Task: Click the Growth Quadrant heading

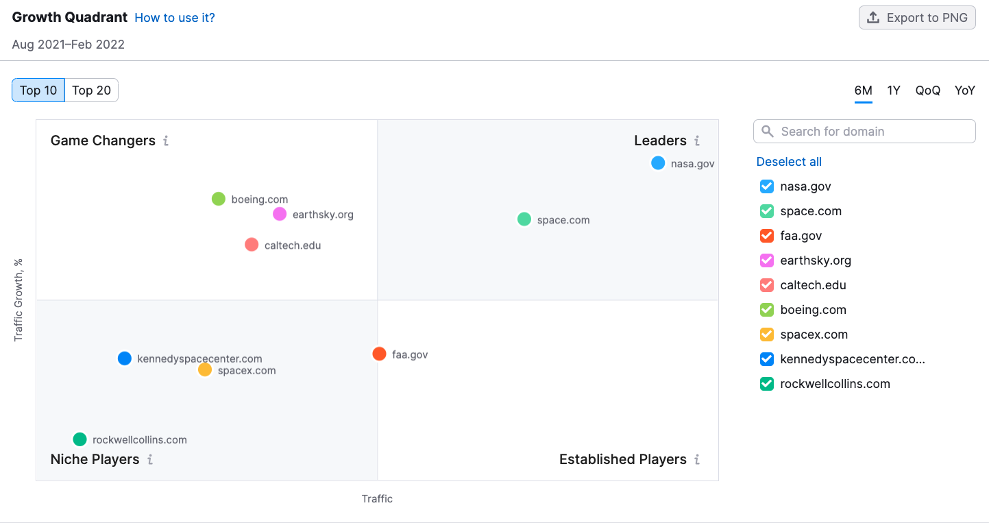Action: (x=70, y=17)
